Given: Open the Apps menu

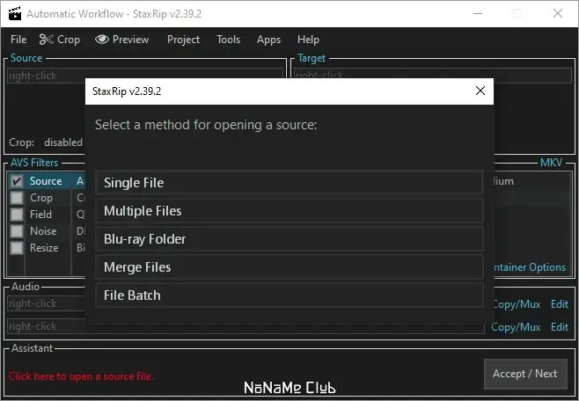Looking at the screenshot, I should [268, 40].
